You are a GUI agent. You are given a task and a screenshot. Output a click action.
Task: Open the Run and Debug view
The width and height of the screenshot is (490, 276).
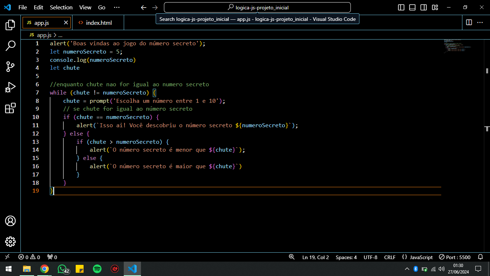pyautogui.click(x=10, y=87)
